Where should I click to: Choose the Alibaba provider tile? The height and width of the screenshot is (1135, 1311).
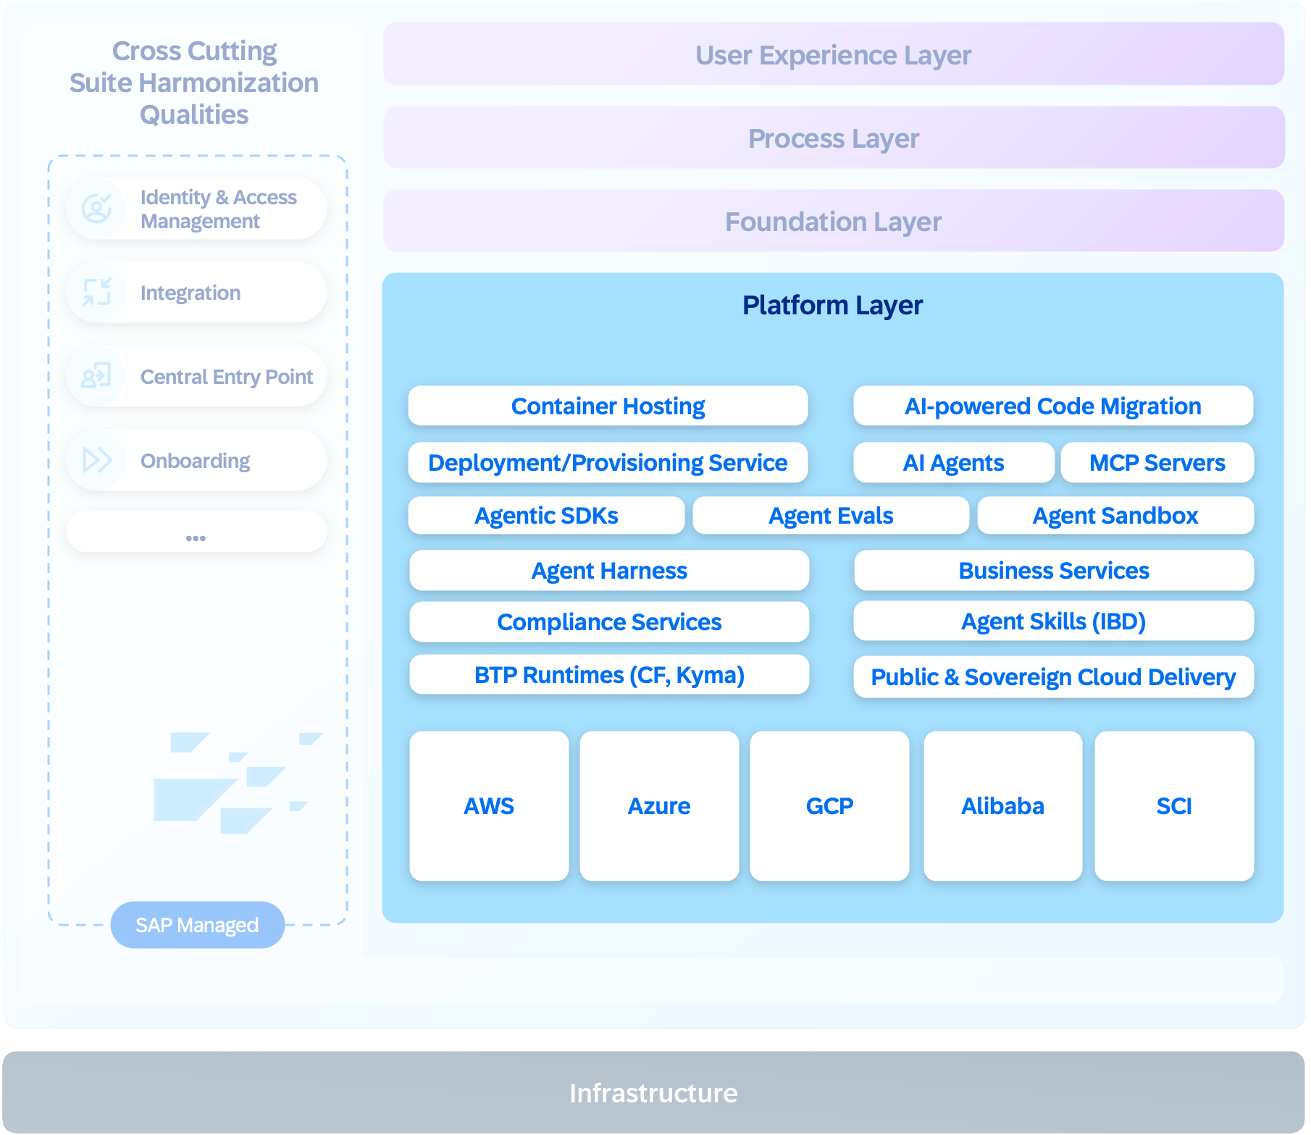pyautogui.click(x=1003, y=805)
